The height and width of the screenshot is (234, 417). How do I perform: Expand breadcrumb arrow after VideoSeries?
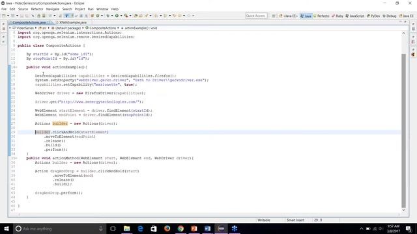pos(36,28)
